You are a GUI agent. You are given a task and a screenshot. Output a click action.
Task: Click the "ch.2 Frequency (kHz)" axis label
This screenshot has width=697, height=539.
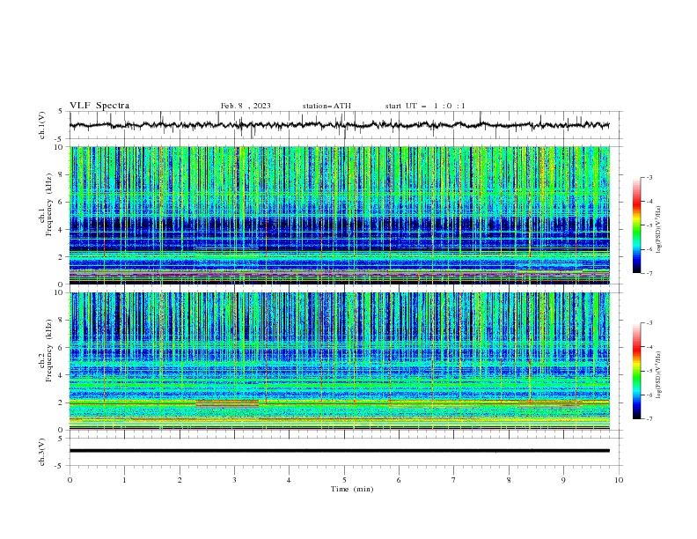pyautogui.click(x=46, y=351)
